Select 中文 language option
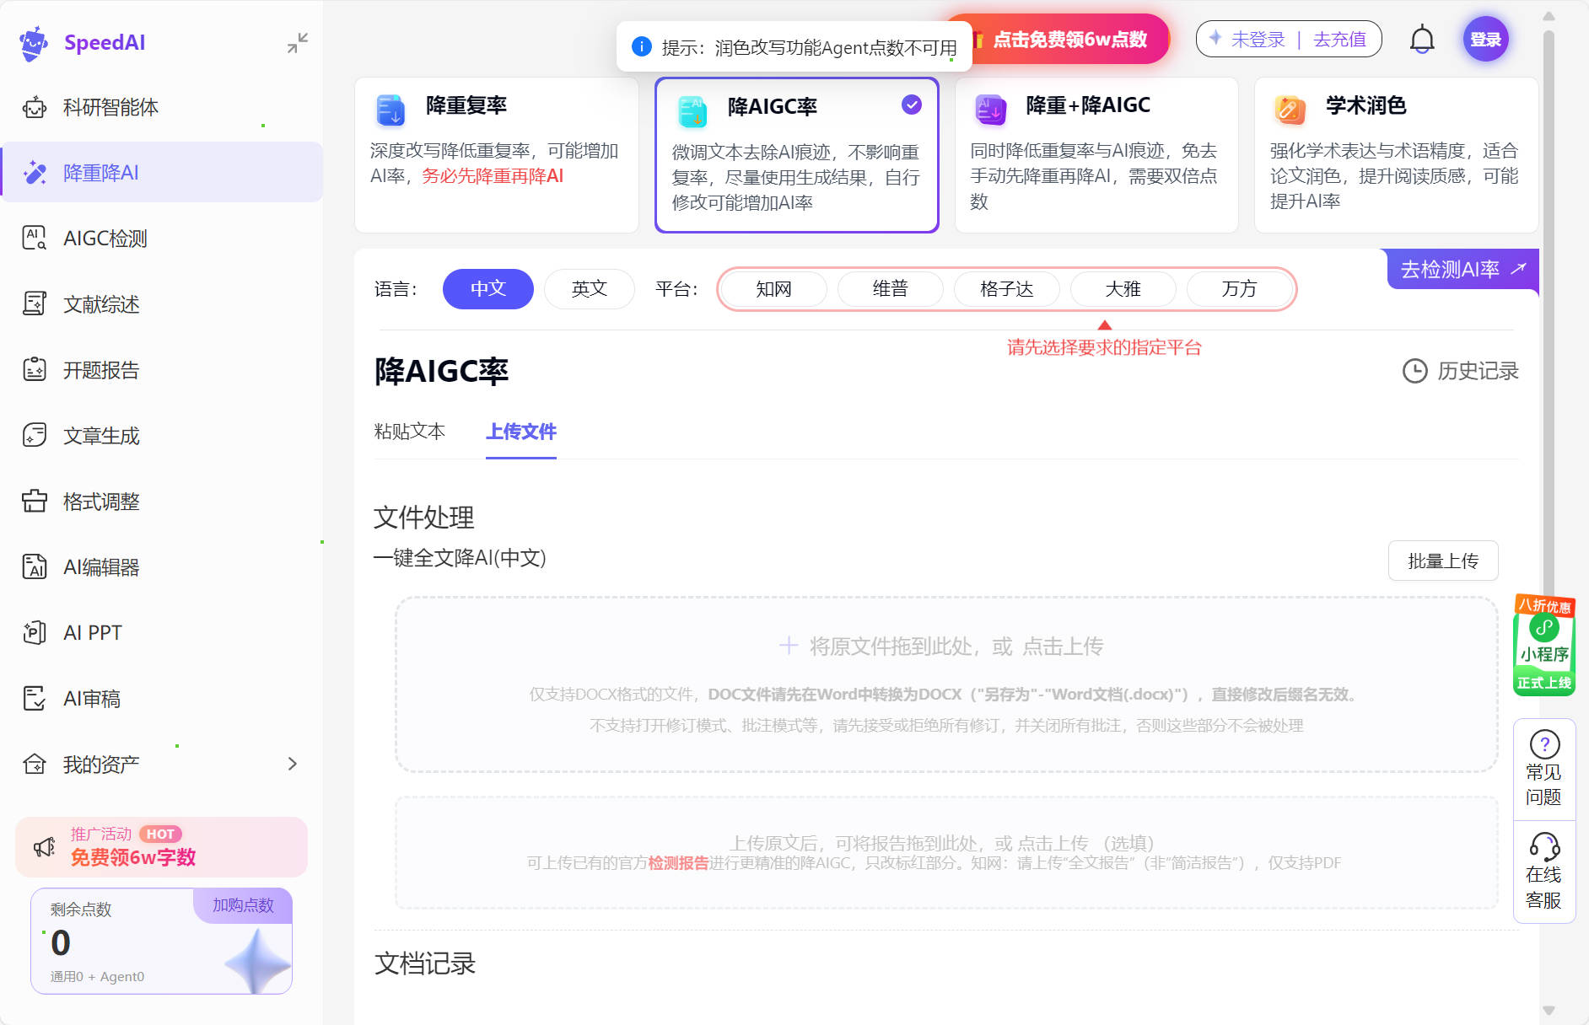This screenshot has height=1025, width=1589. pos(488,289)
